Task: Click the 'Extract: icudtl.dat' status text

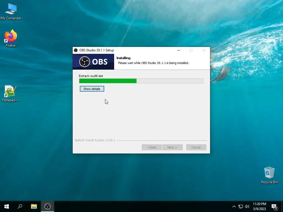Action: (x=91, y=76)
